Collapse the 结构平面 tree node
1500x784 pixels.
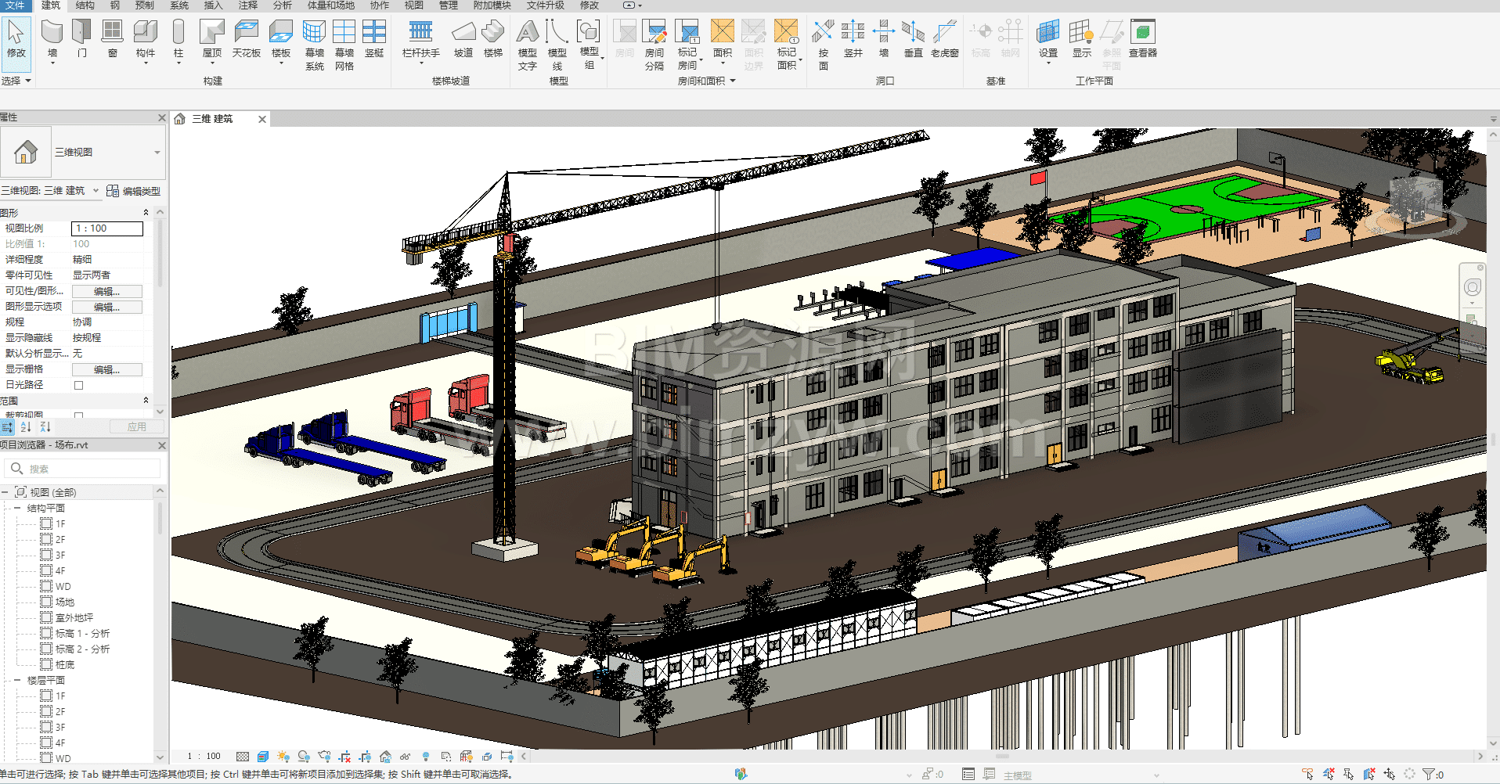17,508
